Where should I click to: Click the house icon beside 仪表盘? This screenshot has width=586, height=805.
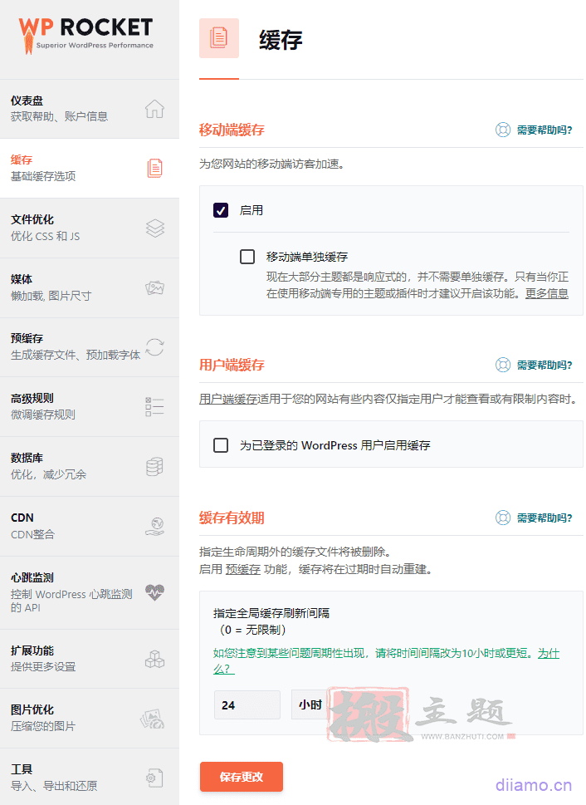154,109
